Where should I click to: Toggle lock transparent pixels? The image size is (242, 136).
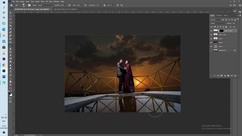click(x=215, y=27)
